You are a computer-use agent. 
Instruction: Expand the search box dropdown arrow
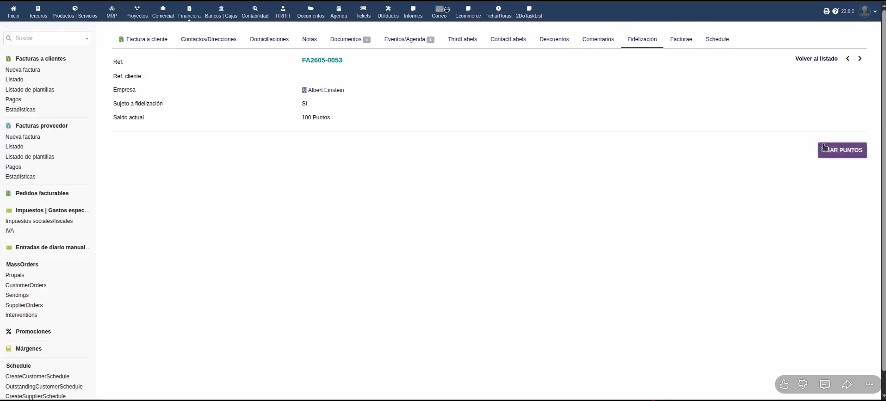coord(87,38)
